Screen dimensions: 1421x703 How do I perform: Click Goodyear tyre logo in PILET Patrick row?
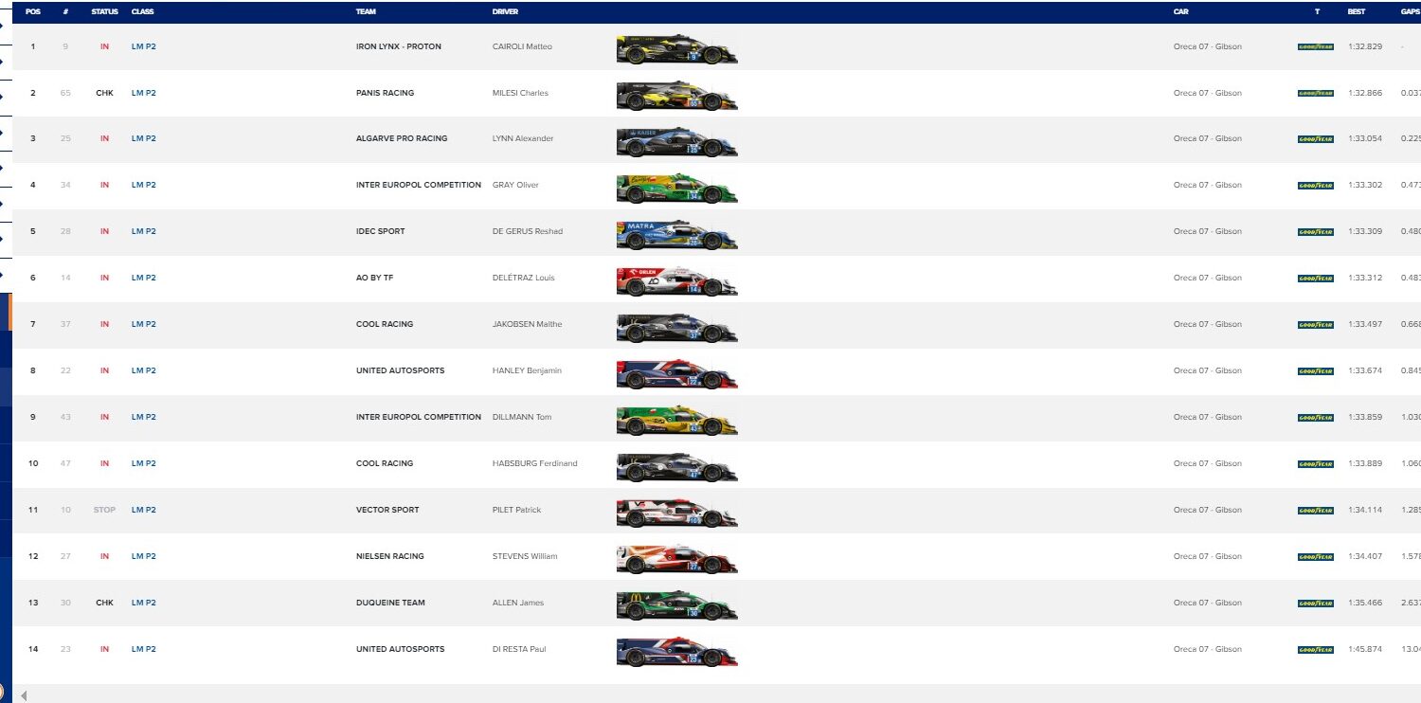tap(1315, 511)
